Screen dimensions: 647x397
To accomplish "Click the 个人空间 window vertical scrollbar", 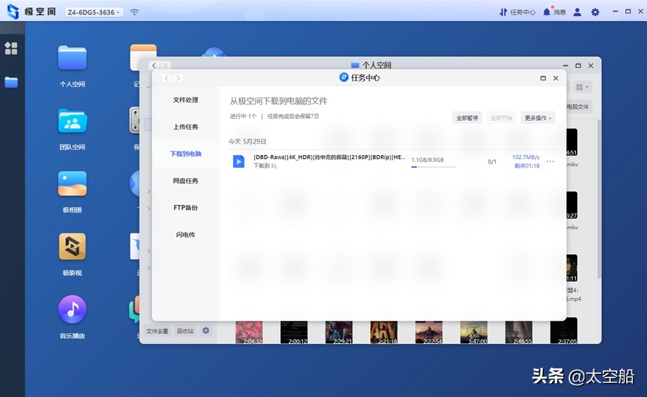I will [x=598, y=198].
